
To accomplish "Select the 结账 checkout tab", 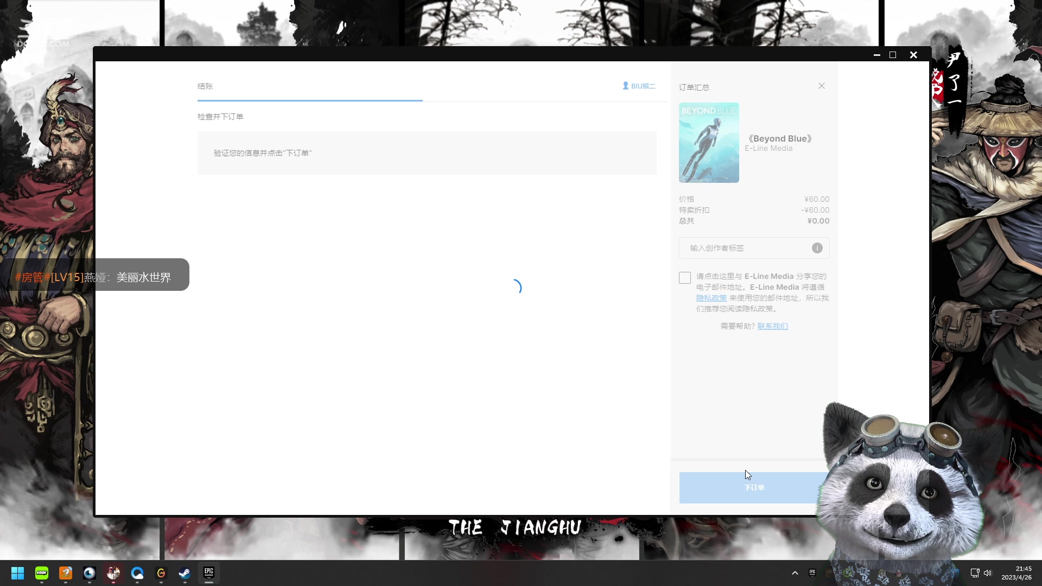I will coord(205,86).
